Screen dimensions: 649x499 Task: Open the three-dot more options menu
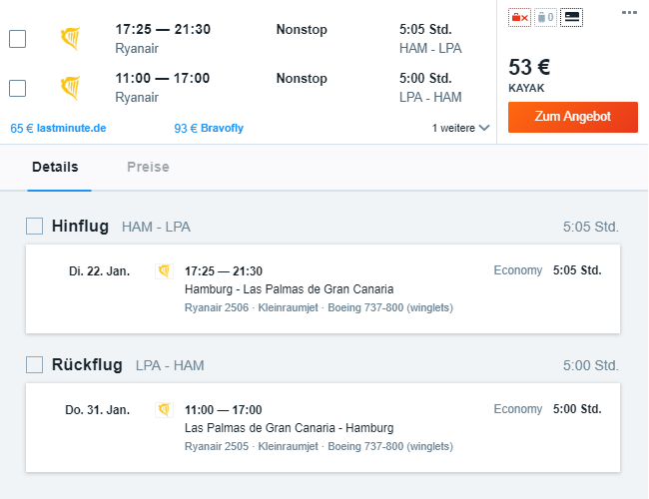[629, 13]
